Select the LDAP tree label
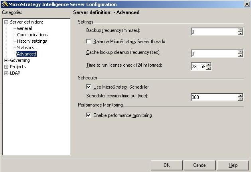 click(15, 73)
